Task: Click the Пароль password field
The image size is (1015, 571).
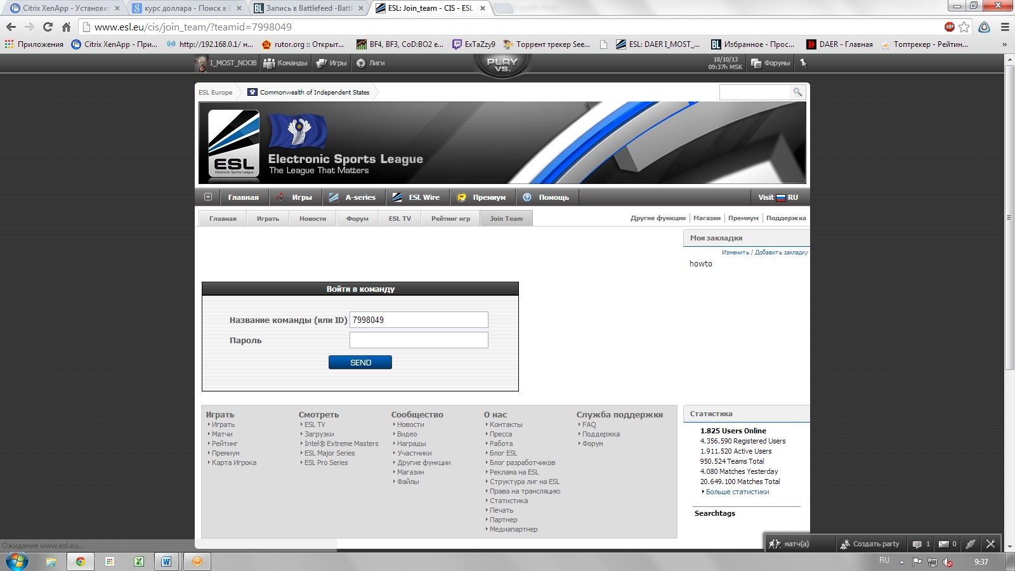Action: (x=419, y=340)
